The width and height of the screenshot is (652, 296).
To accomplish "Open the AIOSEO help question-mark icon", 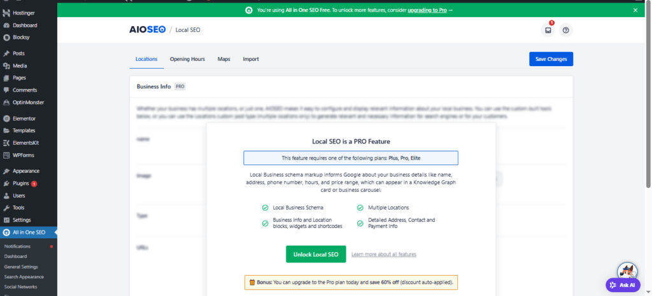I will (x=566, y=30).
